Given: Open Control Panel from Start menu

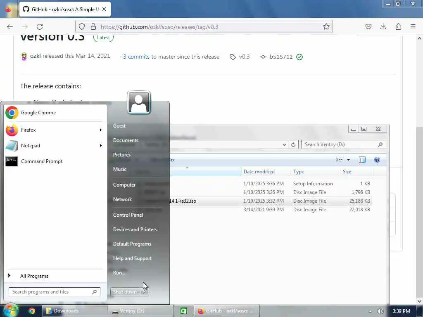Looking at the screenshot, I should (128, 215).
